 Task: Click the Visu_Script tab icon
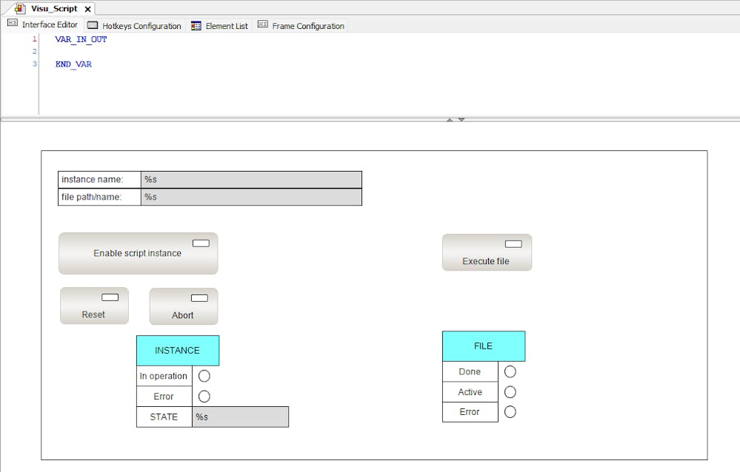point(20,8)
